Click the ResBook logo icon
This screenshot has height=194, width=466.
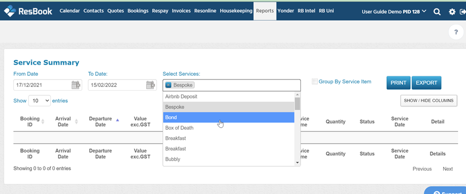pyautogui.click(x=10, y=11)
